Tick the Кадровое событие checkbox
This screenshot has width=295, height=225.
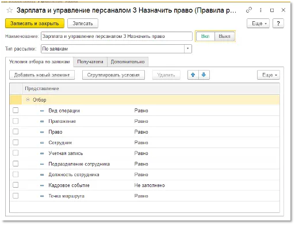coord(16,185)
